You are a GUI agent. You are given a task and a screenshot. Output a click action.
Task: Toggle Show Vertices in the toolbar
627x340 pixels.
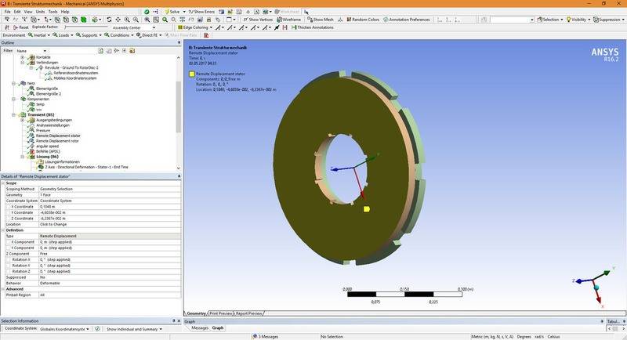258,19
